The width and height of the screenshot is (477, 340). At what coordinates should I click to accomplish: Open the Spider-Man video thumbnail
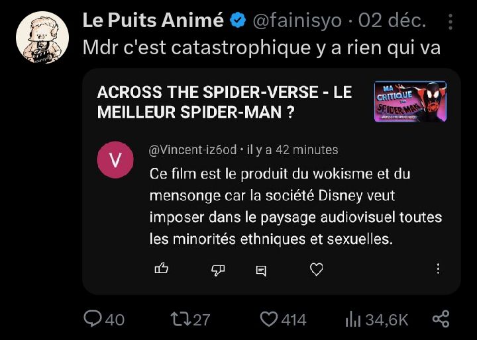pyautogui.click(x=410, y=102)
